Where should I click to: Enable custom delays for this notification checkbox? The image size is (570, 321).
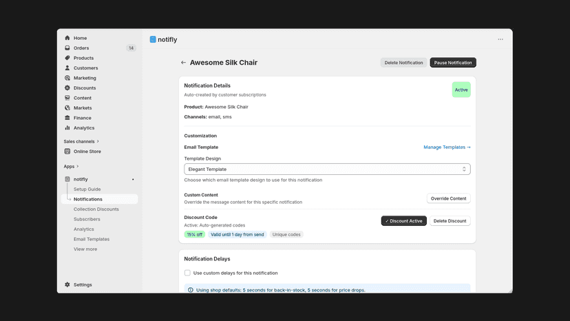coord(187,273)
